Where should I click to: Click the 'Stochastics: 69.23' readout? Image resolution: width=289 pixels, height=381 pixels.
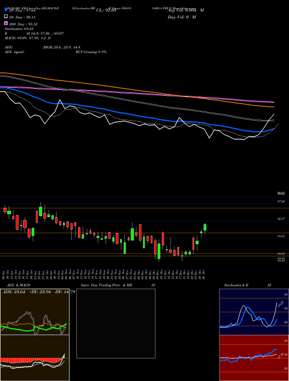[19, 29]
